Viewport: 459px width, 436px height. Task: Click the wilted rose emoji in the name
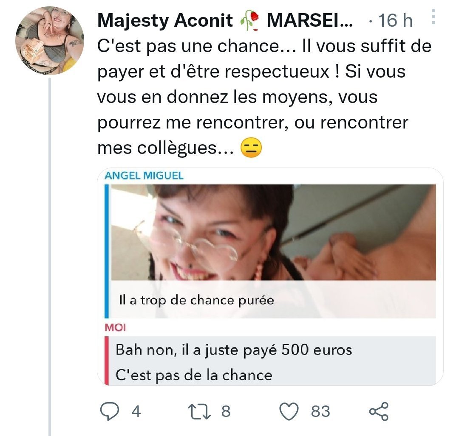tap(250, 20)
